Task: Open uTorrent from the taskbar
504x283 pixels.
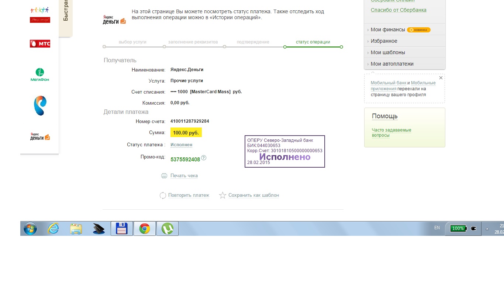Action: [168, 228]
